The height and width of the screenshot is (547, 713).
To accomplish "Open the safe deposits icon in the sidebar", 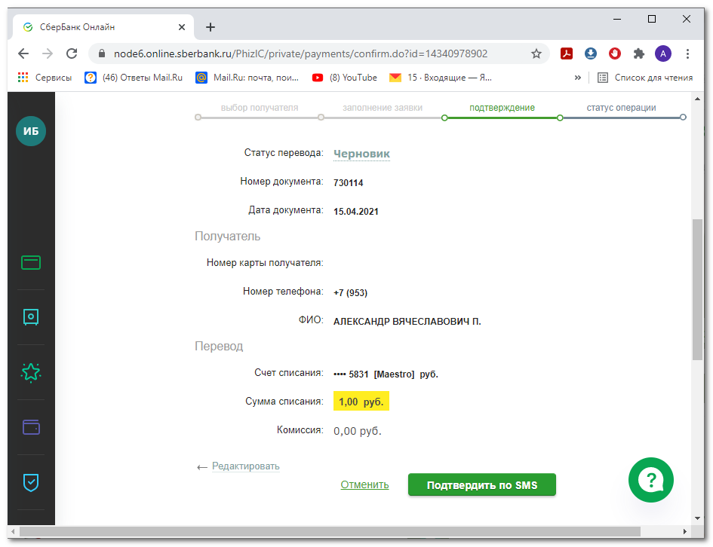I will [31, 317].
